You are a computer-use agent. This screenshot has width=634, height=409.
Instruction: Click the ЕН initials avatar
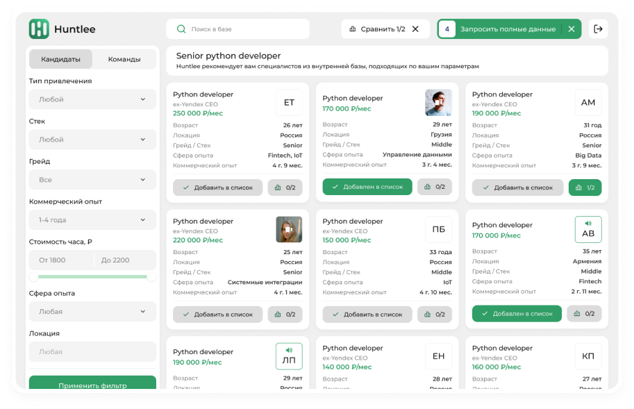pos(439,356)
